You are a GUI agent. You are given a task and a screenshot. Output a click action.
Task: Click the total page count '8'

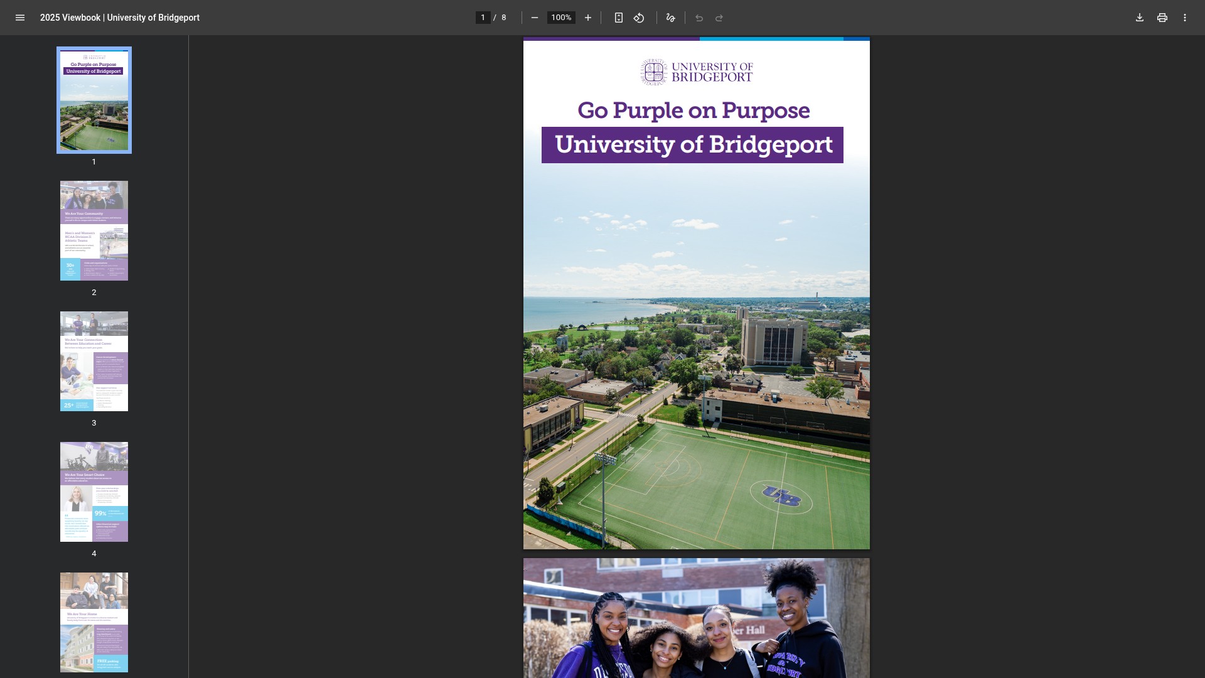504,18
